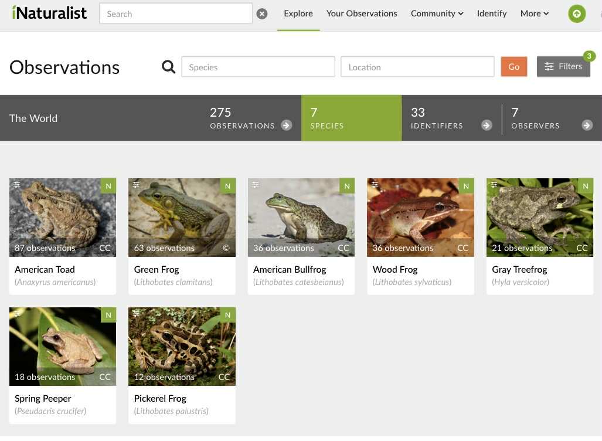Expand the More dropdown menu

[x=534, y=13]
